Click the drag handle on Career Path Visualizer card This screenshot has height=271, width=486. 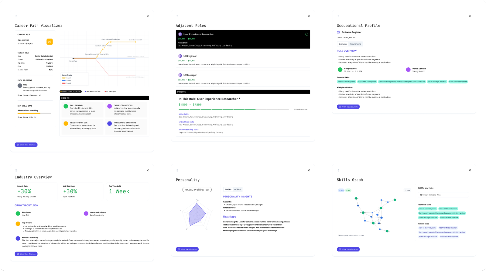click(x=16, y=16)
